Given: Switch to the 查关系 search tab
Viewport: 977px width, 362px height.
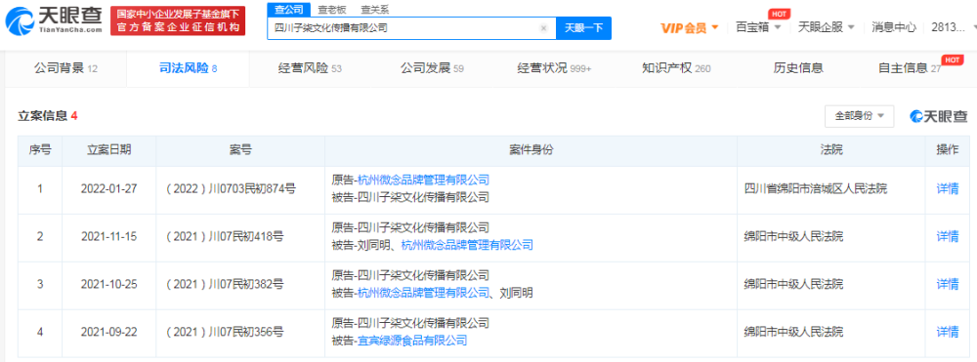Looking at the screenshot, I should pyautogui.click(x=374, y=10).
